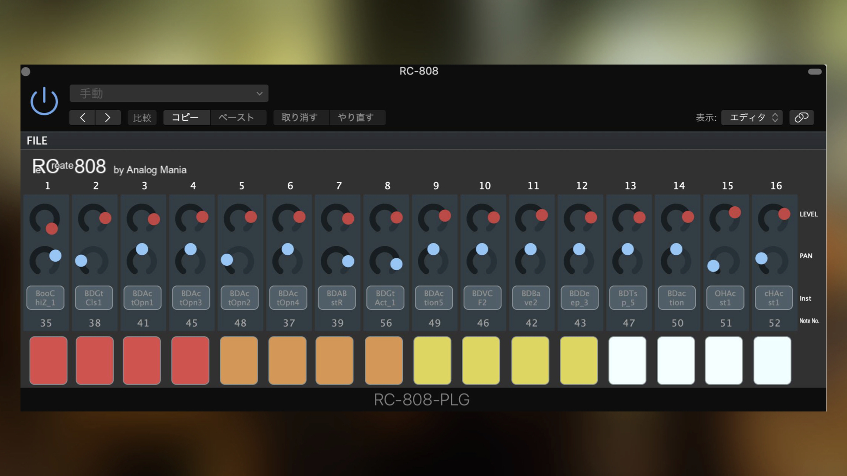The height and width of the screenshot is (476, 847).
Task: Trigger the white pad under channel 16
Action: click(772, 360)
